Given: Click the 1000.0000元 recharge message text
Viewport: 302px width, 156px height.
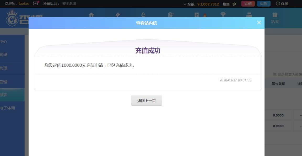Looking at the screenshot, I should click(x=90, y=65).
